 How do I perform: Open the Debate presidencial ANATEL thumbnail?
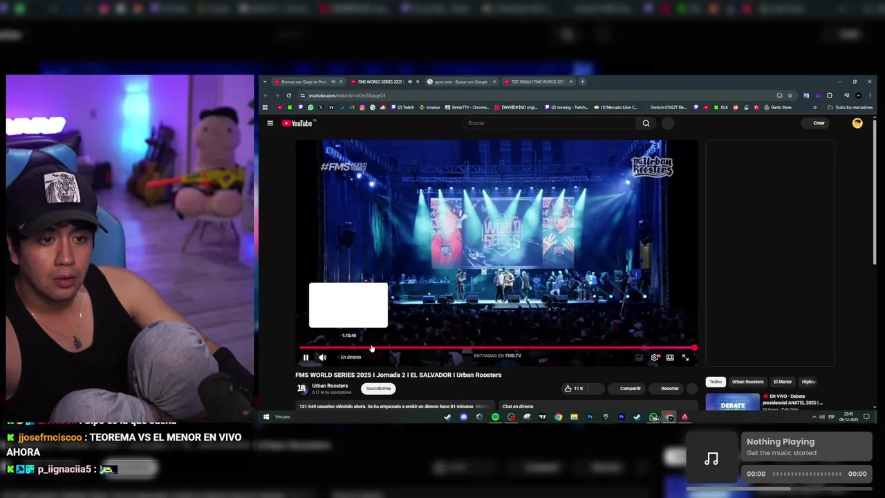(732, 402)
